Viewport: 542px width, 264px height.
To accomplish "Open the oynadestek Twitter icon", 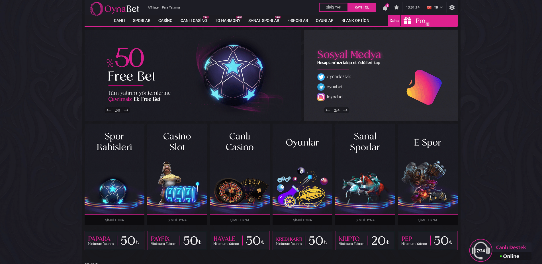I will point(321,77).
